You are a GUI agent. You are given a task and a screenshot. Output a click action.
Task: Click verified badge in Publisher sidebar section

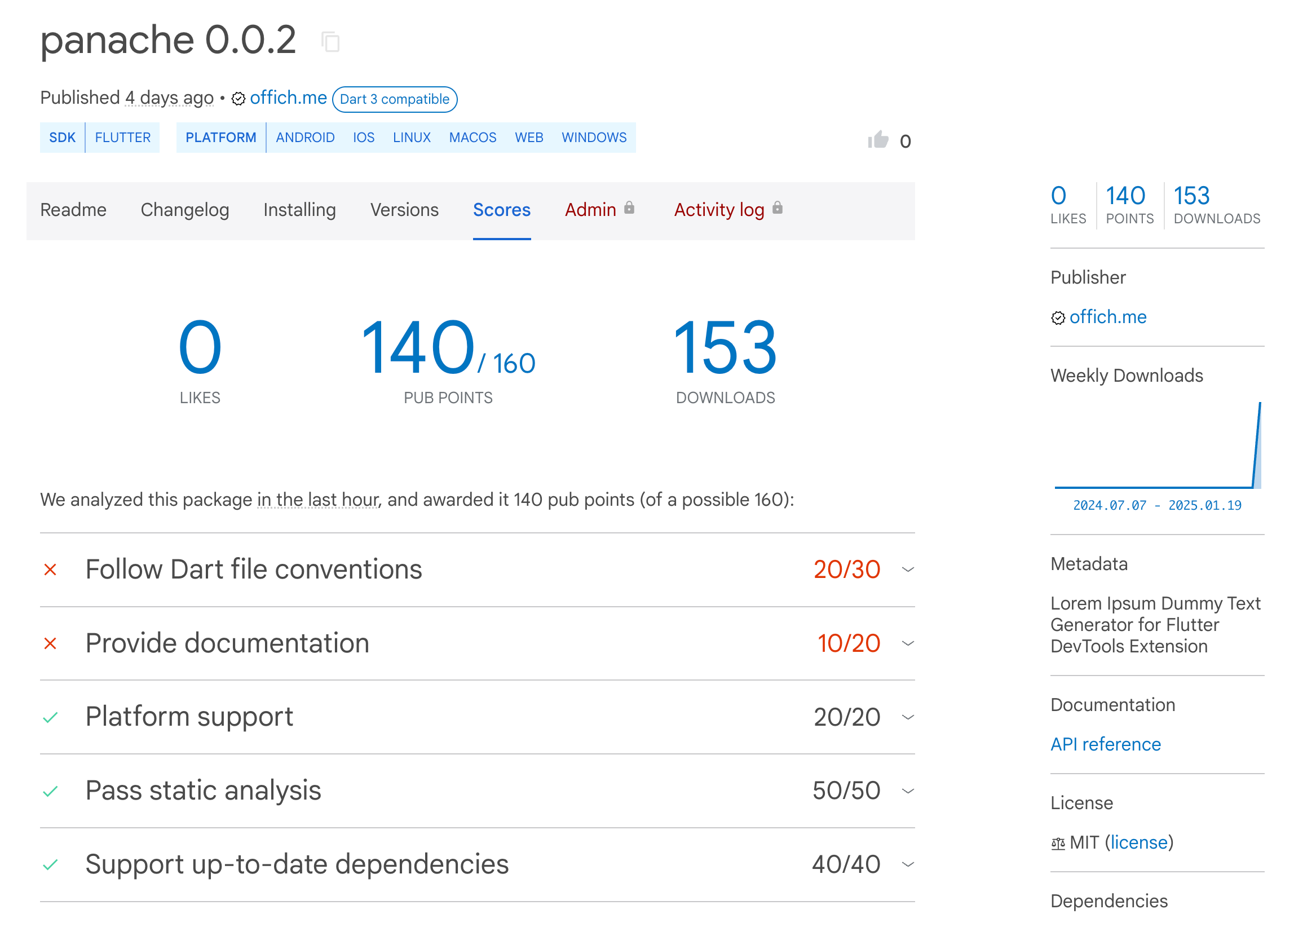(1058, 318)
